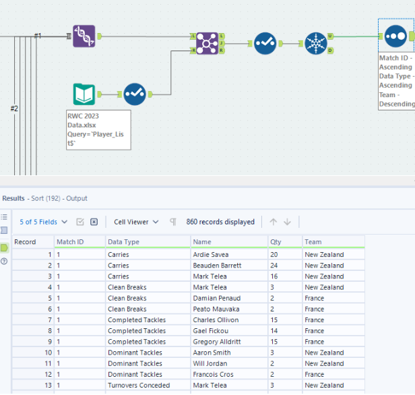
Task: Click the Sort tool node
Action: [395, 36]
